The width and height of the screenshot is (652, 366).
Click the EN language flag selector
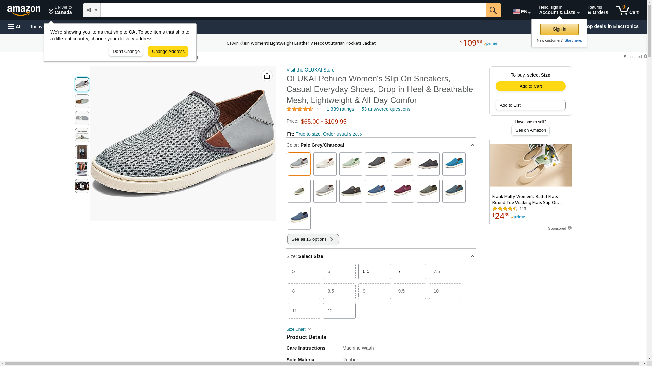521,12
